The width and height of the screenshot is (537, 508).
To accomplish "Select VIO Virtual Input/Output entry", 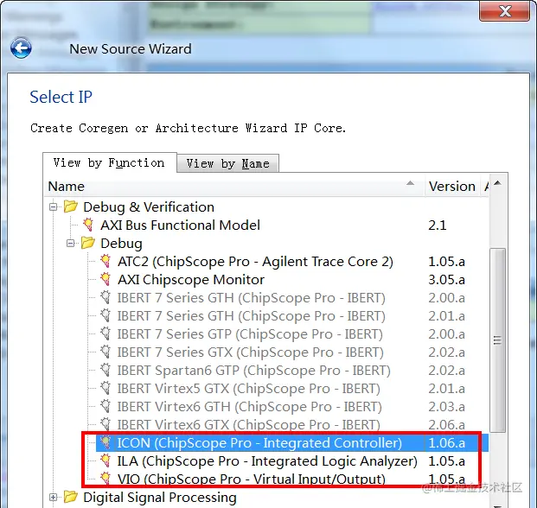I will pos(252,479).
